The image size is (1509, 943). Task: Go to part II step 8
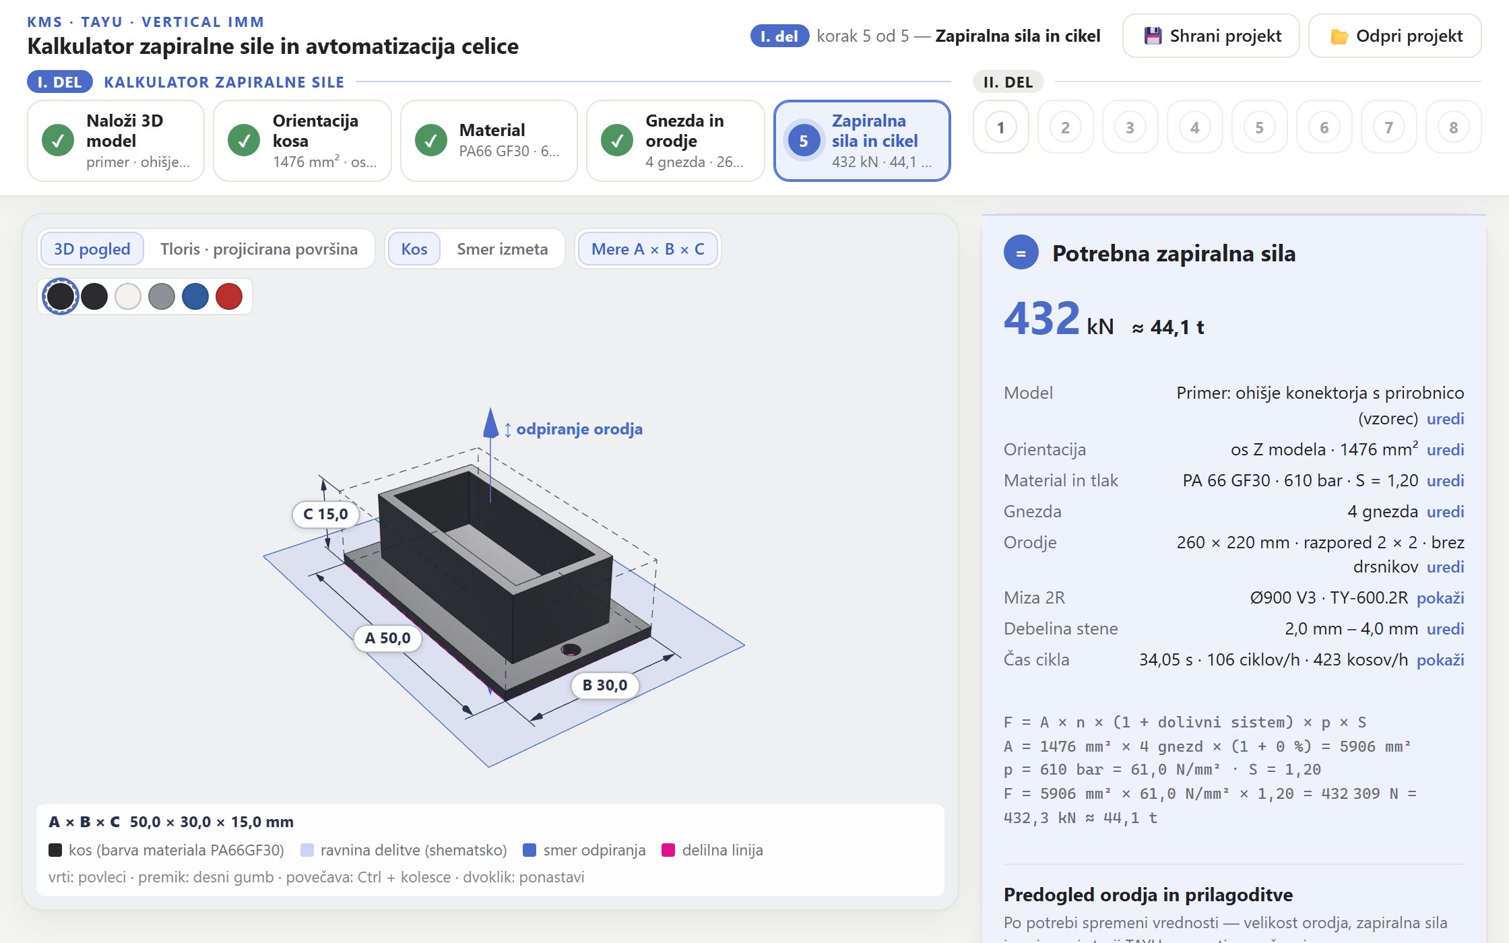pos(1454,127)
